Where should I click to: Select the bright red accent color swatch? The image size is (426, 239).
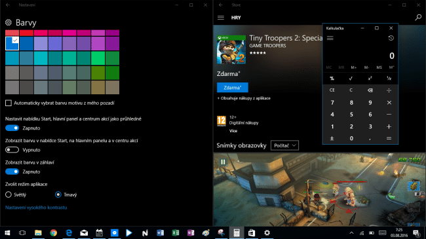tap(26, 33)
